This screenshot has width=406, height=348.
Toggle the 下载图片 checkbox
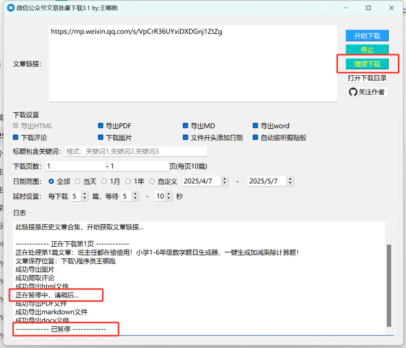coord(101,137)
